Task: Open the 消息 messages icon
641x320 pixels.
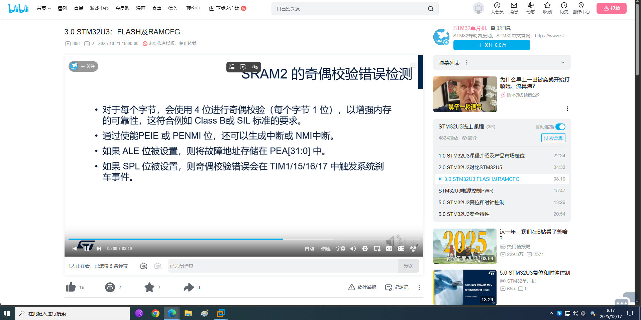Action: point(514,8)
